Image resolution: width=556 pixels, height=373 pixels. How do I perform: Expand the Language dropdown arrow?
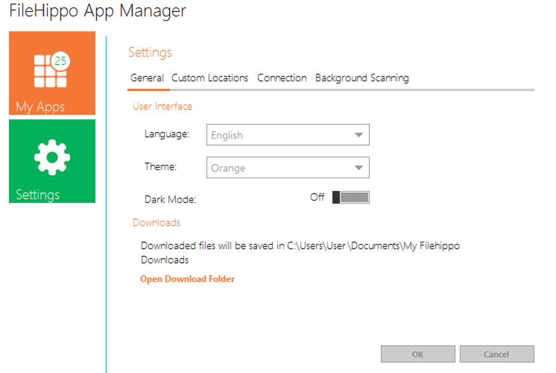[358, 135]
